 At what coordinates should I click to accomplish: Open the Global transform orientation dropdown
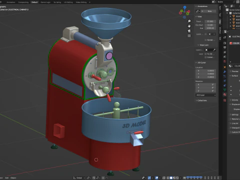pyautogui.click(x=79, y=178)
